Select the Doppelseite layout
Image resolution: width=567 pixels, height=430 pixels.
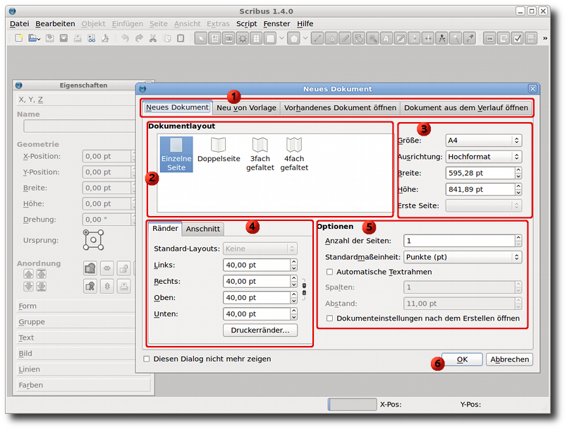[219, 150]
